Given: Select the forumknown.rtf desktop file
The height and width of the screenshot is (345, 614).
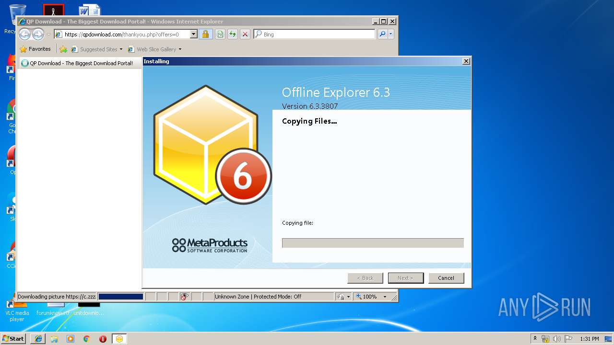Looking at the screenshot, I should (x=54, y=310).
